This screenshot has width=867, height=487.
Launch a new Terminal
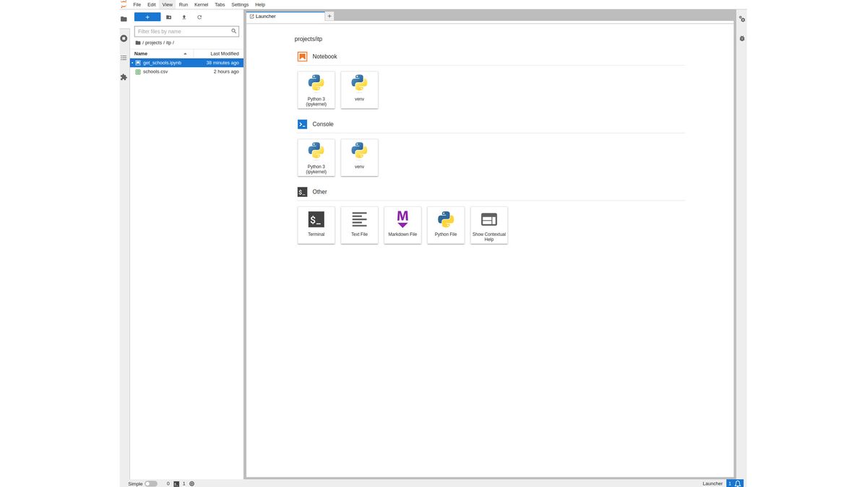316,224
